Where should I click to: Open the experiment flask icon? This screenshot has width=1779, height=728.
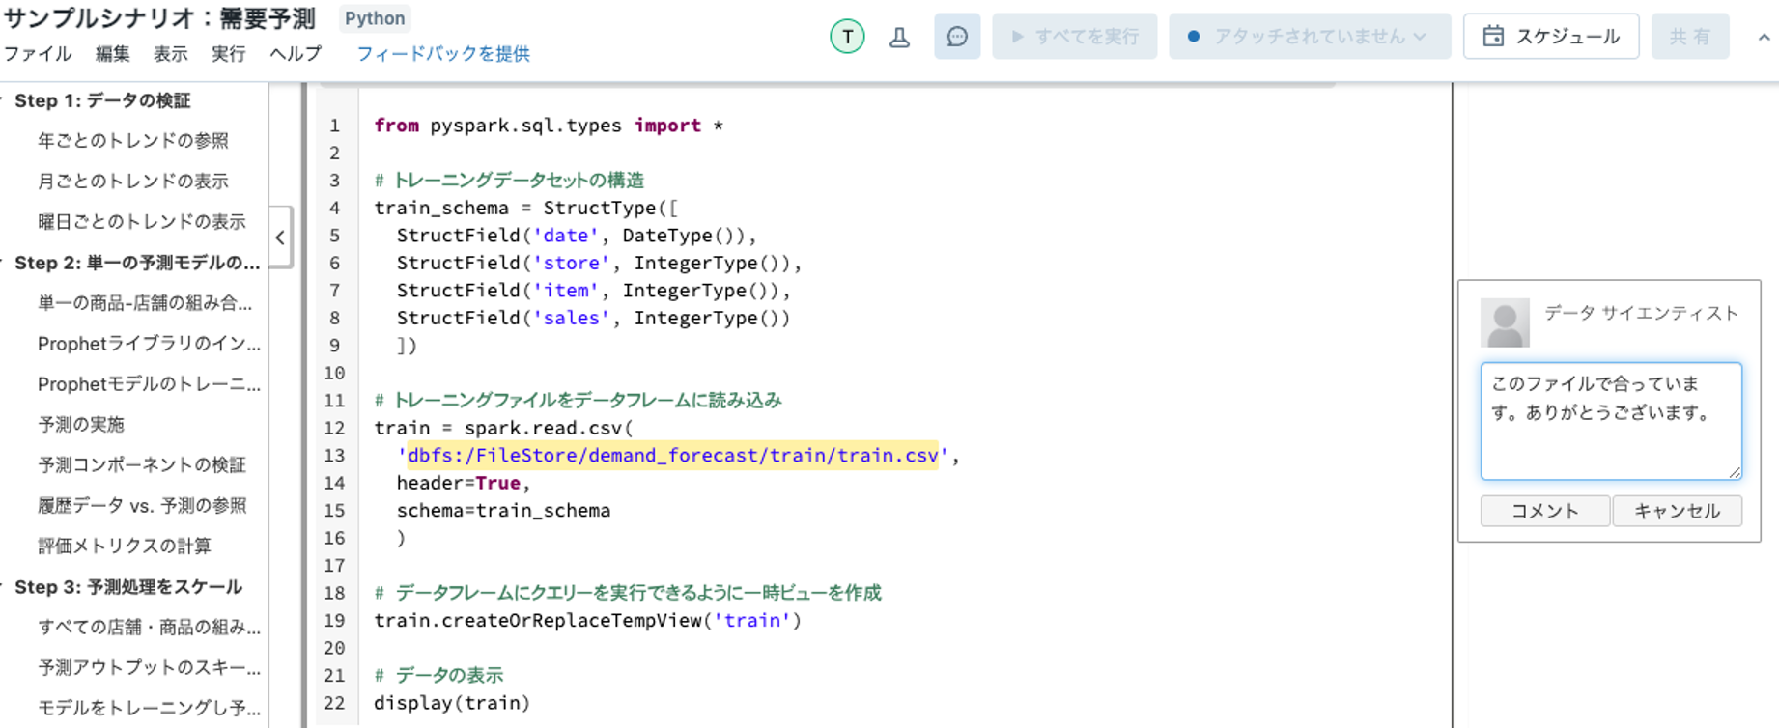coord(899,37)
